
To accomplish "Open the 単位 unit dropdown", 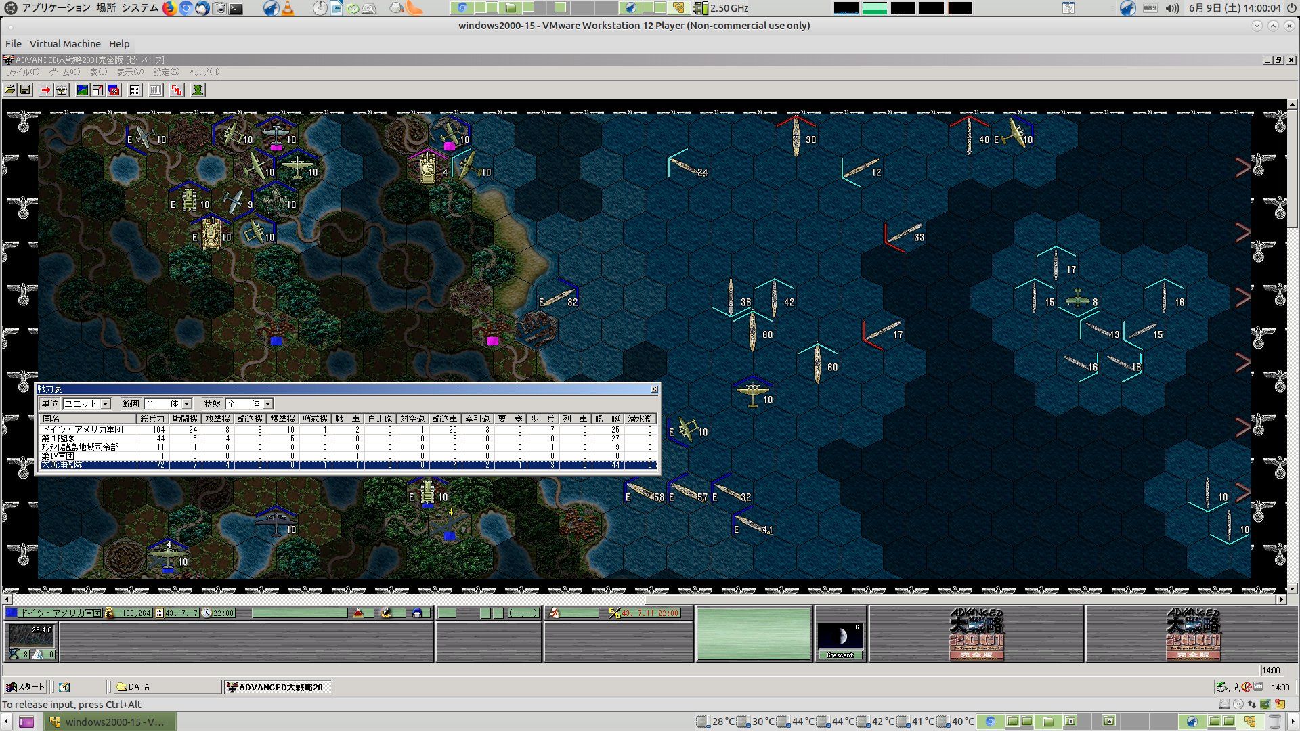I will pos(106,404).
